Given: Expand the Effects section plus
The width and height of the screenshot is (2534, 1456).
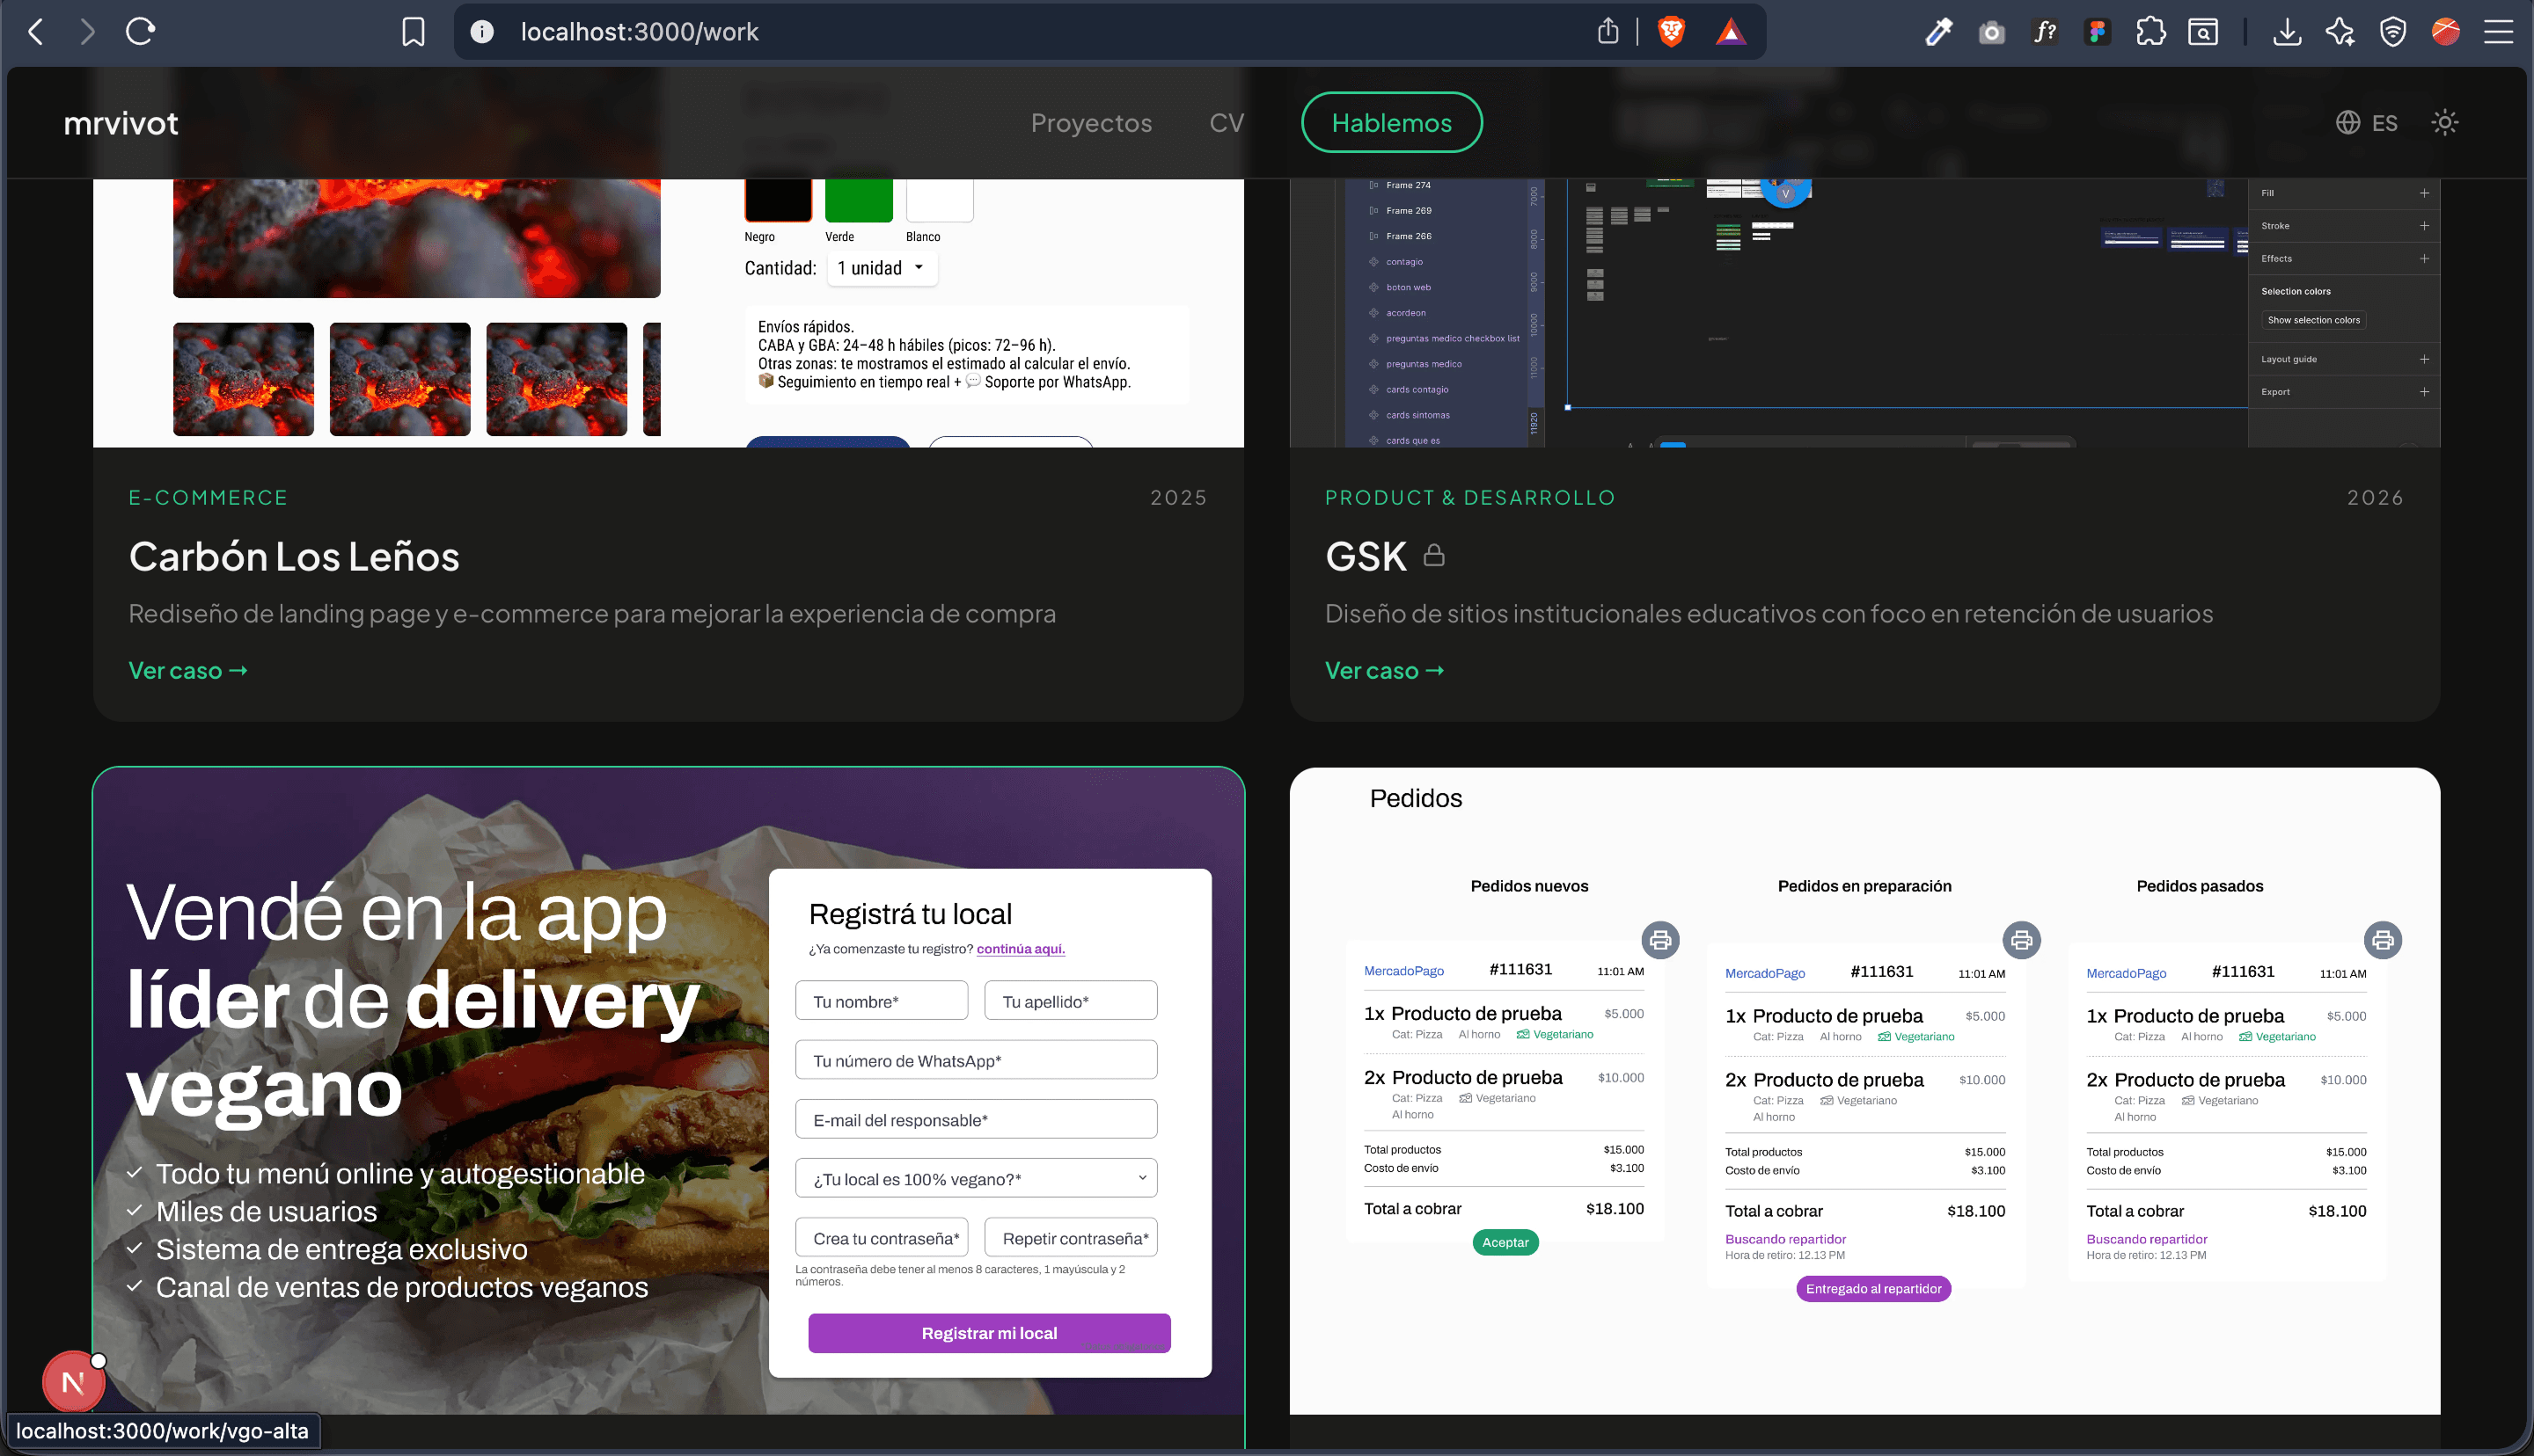Looking at the screenshot, I should 2424,259.
